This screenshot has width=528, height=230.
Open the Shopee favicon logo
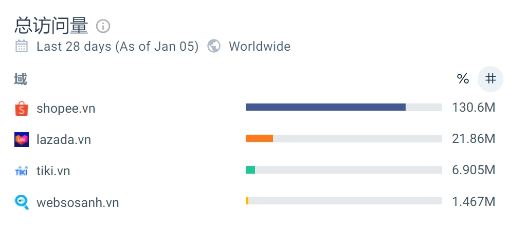tap(22, 108)
